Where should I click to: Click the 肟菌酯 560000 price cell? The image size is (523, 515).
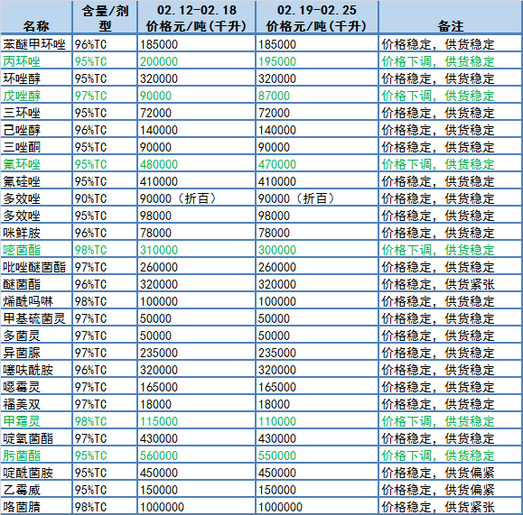click(196, 455)
